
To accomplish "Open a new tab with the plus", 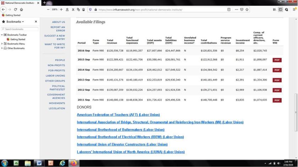I will point(44,3).
